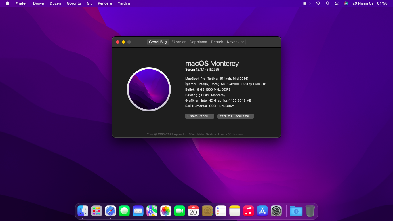Open Wi-Fi menu in menu bar
Viewport: 393px width, 221px height.
click(318, 3)
